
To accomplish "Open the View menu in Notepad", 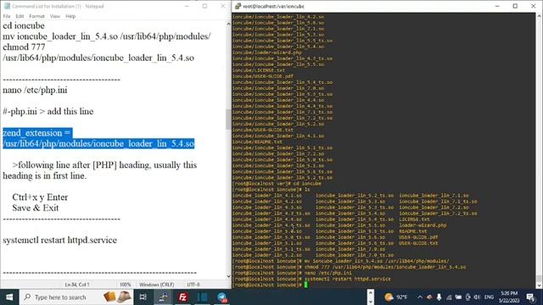I will (54, 16).
